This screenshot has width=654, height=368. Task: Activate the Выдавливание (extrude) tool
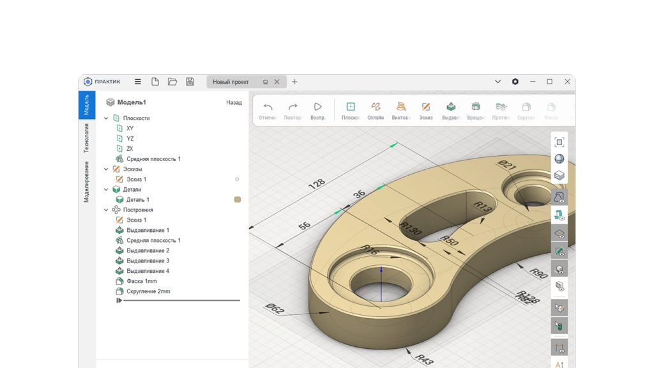tap(451, 107)
